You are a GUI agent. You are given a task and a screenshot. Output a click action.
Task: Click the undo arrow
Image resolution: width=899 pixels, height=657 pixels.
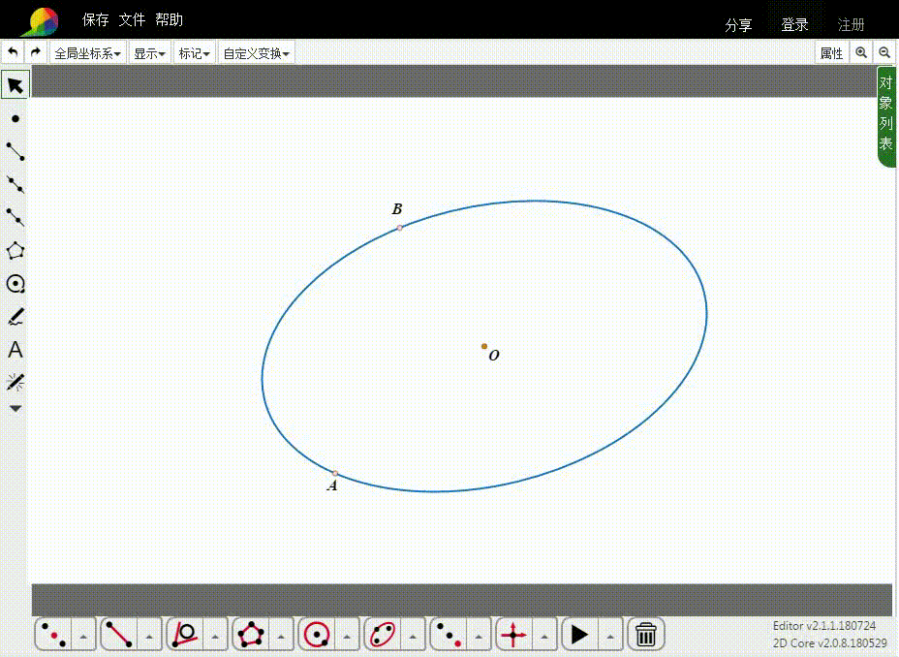[x=13, y=52]
